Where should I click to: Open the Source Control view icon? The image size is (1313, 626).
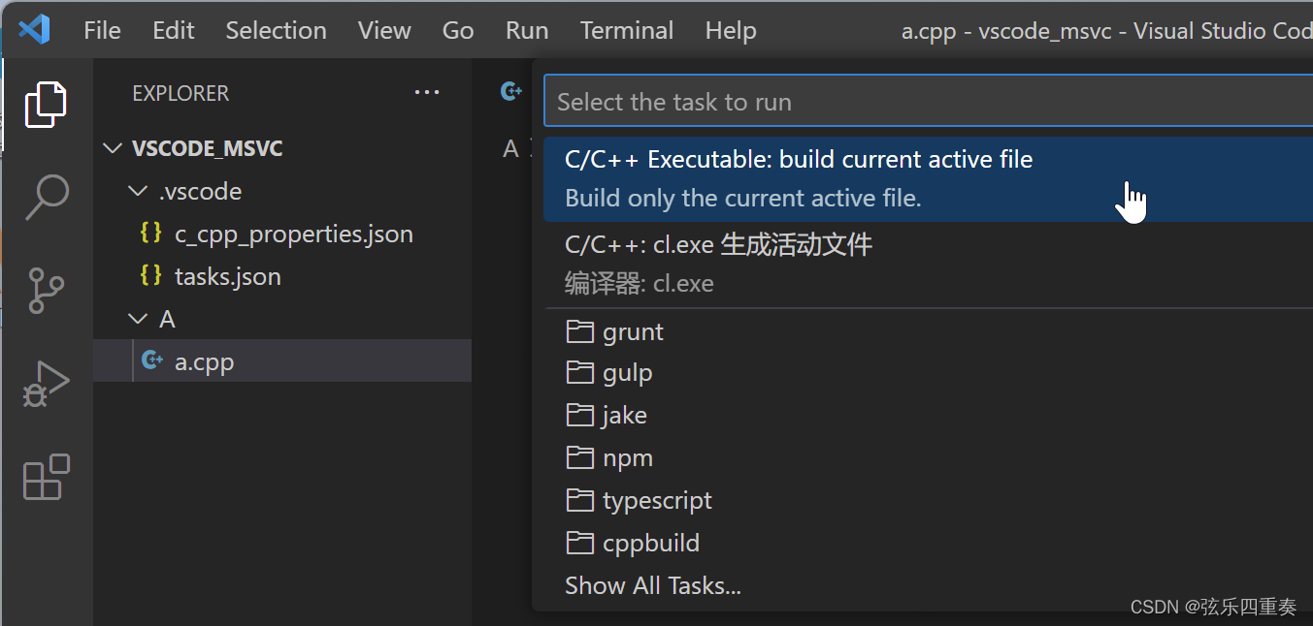tap(46, 291)
